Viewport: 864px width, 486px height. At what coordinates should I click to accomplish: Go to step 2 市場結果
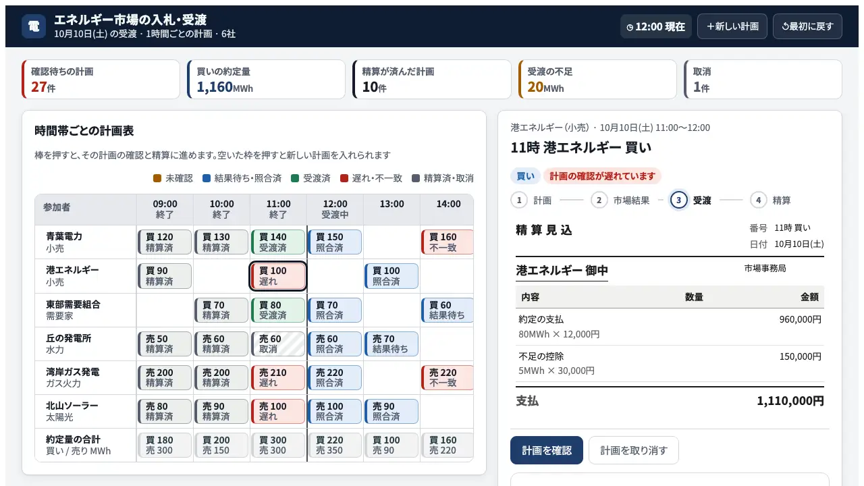620,200
